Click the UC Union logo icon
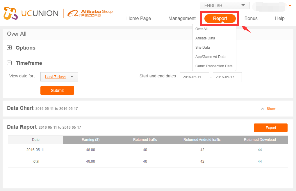 click(x=11, y=13)
